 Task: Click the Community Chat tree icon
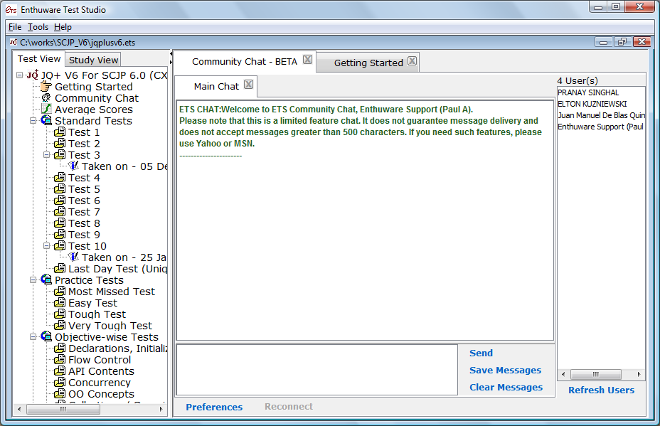(46, 98)
